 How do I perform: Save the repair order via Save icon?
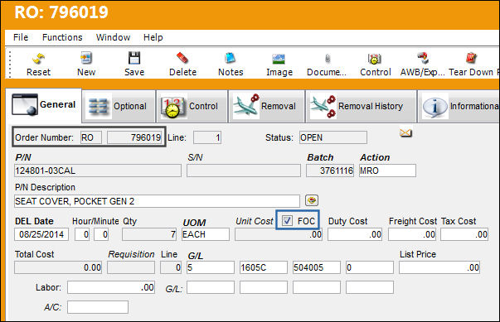[134, 58]
